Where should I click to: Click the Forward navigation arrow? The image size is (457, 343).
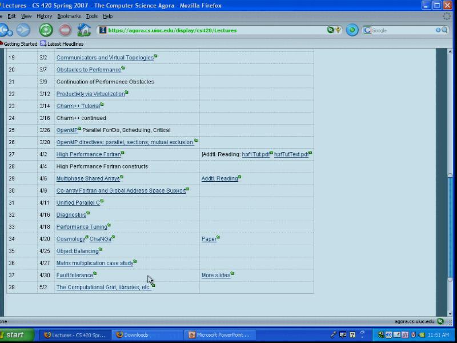tap(23, 30)
